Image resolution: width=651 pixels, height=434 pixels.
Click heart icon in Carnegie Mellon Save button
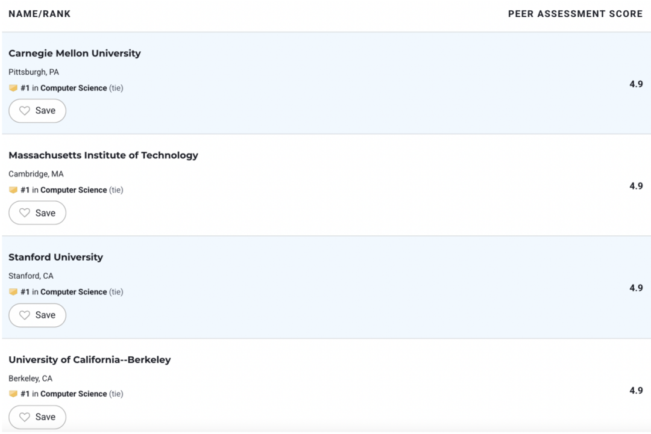25,111
